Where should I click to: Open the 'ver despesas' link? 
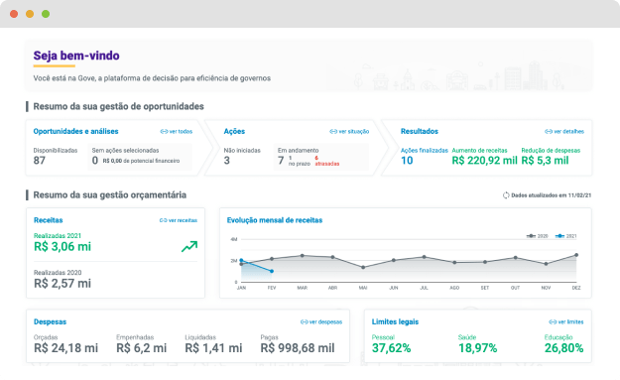point(321,322)
